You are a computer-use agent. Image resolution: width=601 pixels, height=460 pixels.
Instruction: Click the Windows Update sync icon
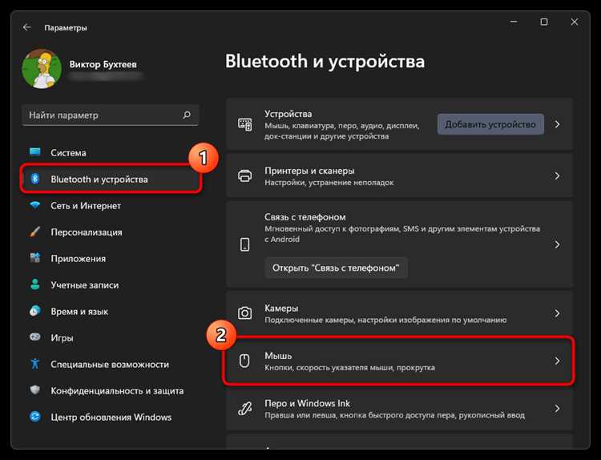(35, 417)
